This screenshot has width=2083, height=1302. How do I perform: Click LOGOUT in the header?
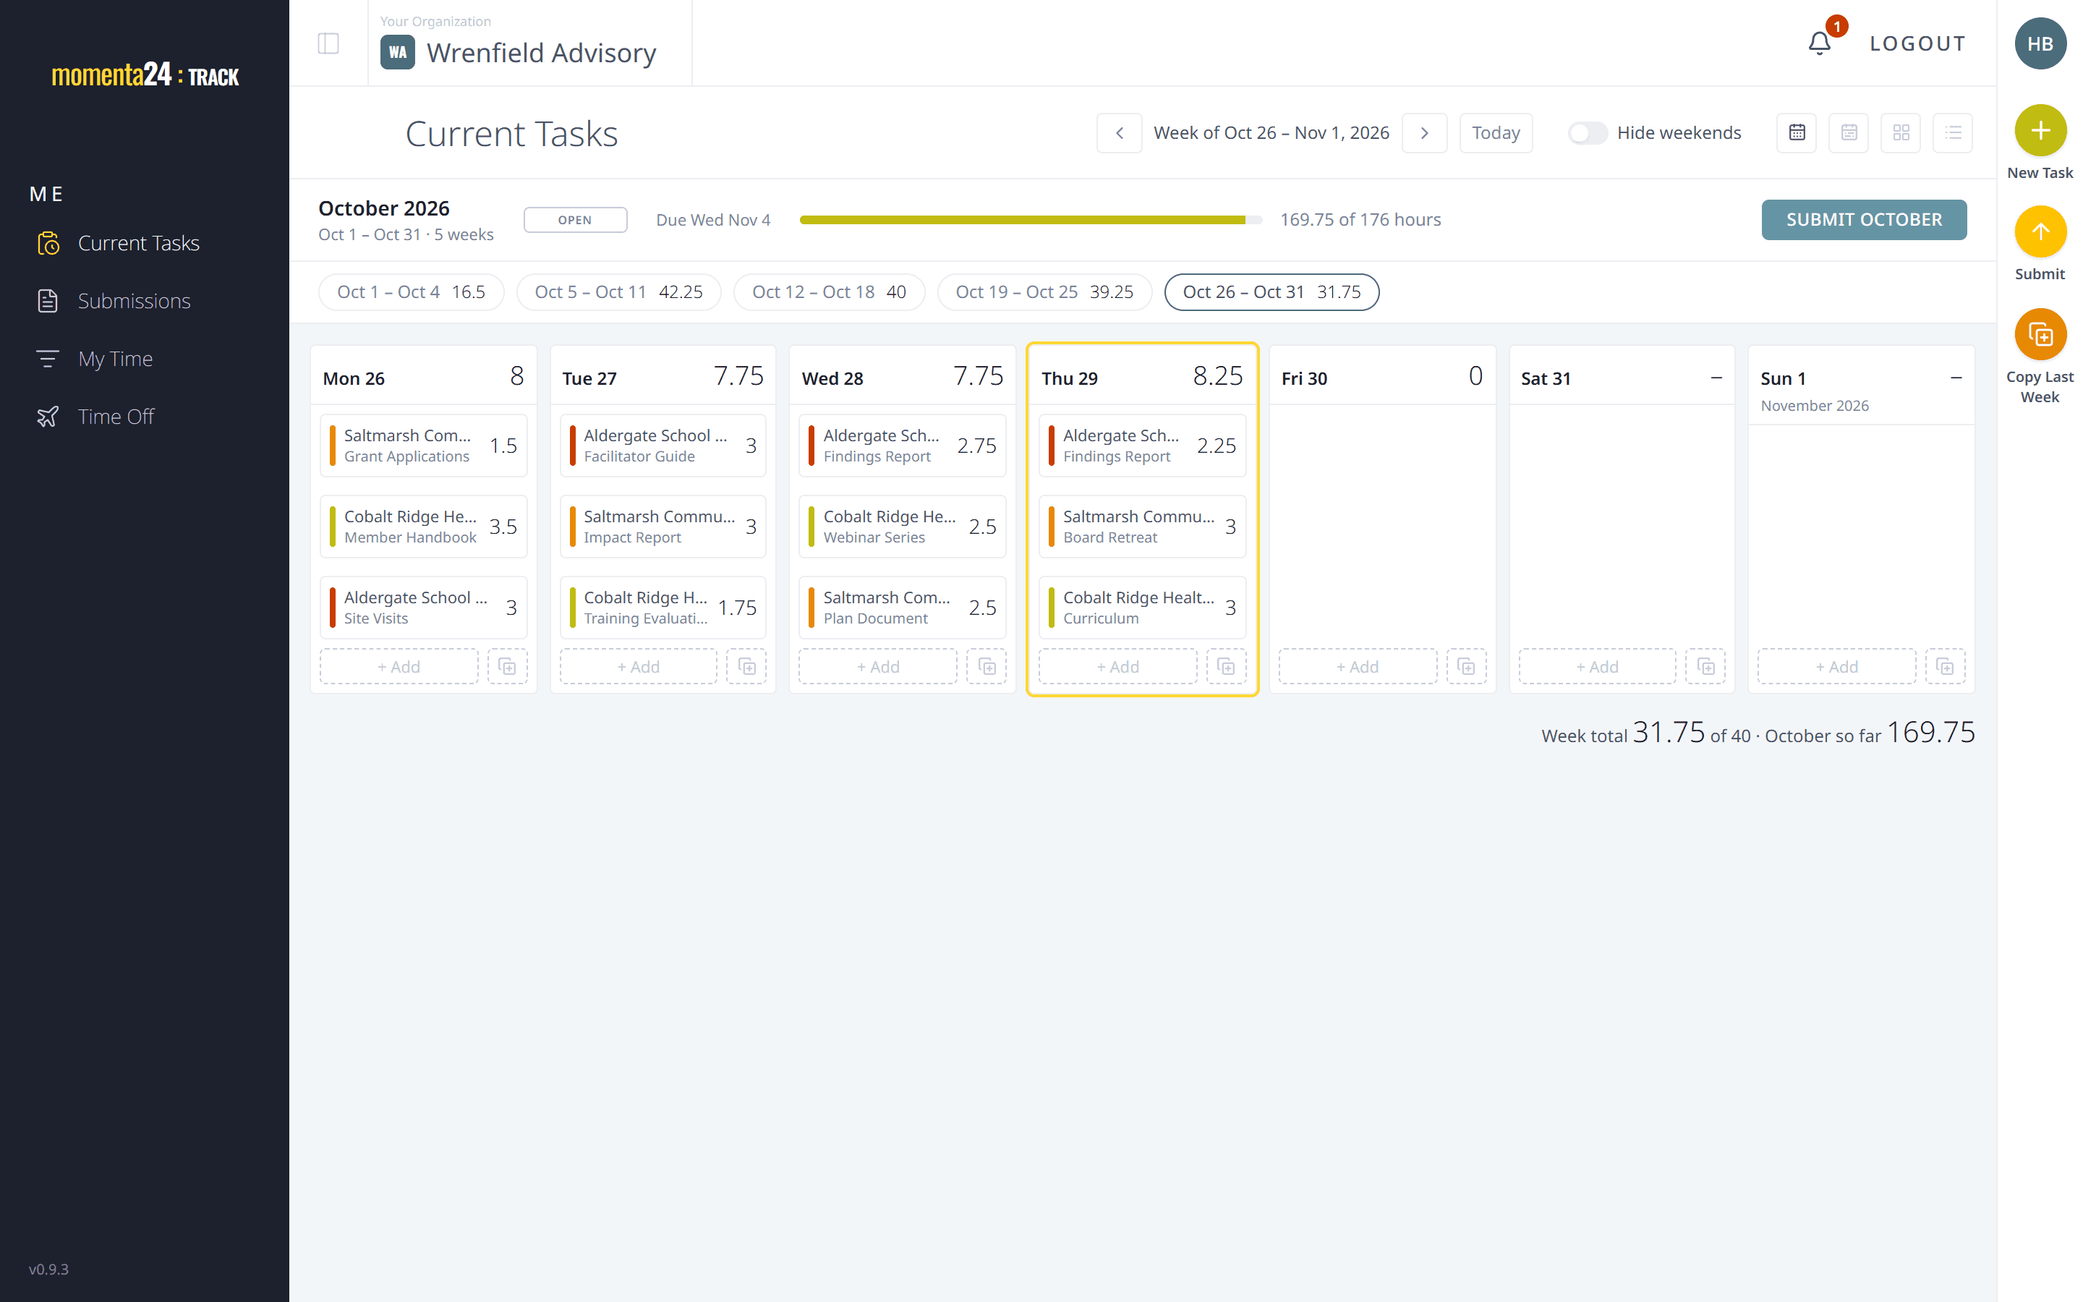click(1917, 43)
